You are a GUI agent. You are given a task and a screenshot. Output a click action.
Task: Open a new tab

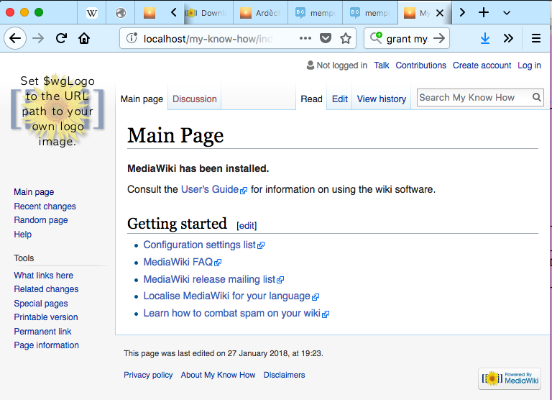click(484, 13)
